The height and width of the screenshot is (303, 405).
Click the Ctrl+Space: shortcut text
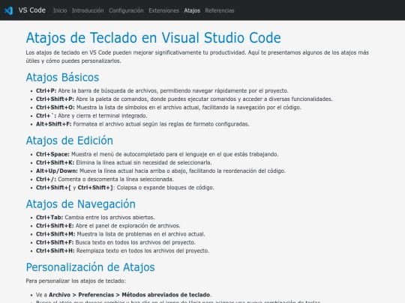click(52, 154)
